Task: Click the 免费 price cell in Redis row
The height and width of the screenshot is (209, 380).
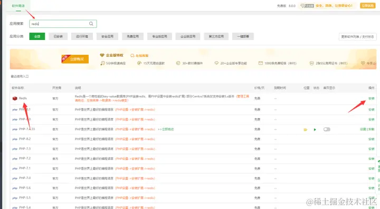Action: coord(257,98)
